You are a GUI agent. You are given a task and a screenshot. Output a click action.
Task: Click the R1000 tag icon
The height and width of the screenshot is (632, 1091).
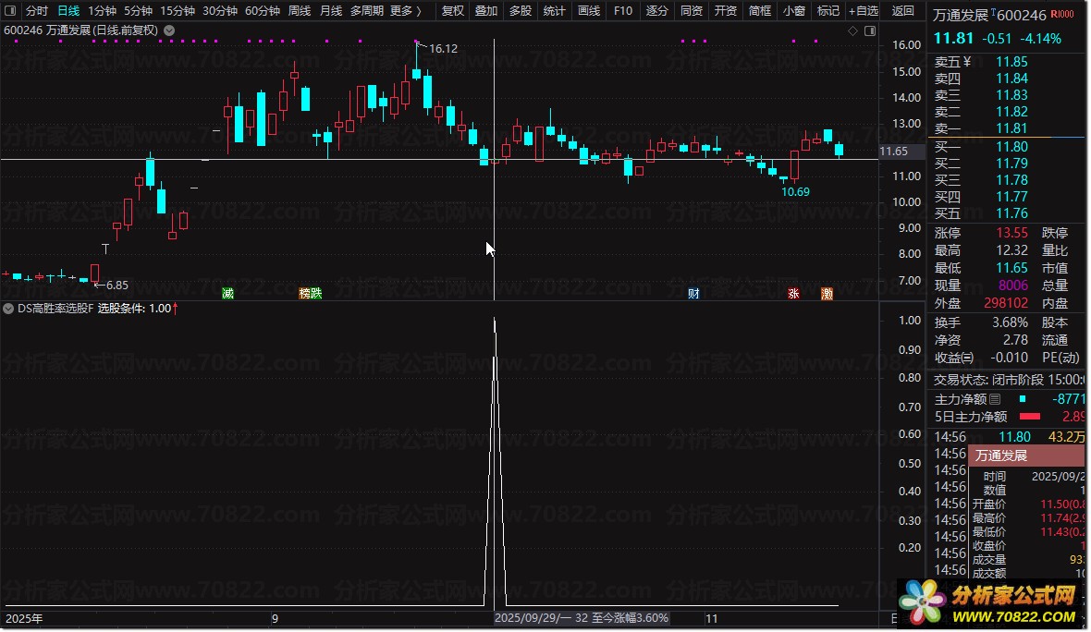1061,14
